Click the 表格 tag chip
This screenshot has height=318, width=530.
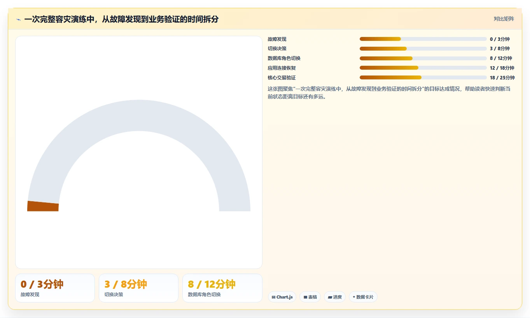pos(310,297)
